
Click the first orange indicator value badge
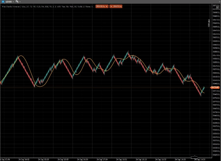[x=102, y=6]
